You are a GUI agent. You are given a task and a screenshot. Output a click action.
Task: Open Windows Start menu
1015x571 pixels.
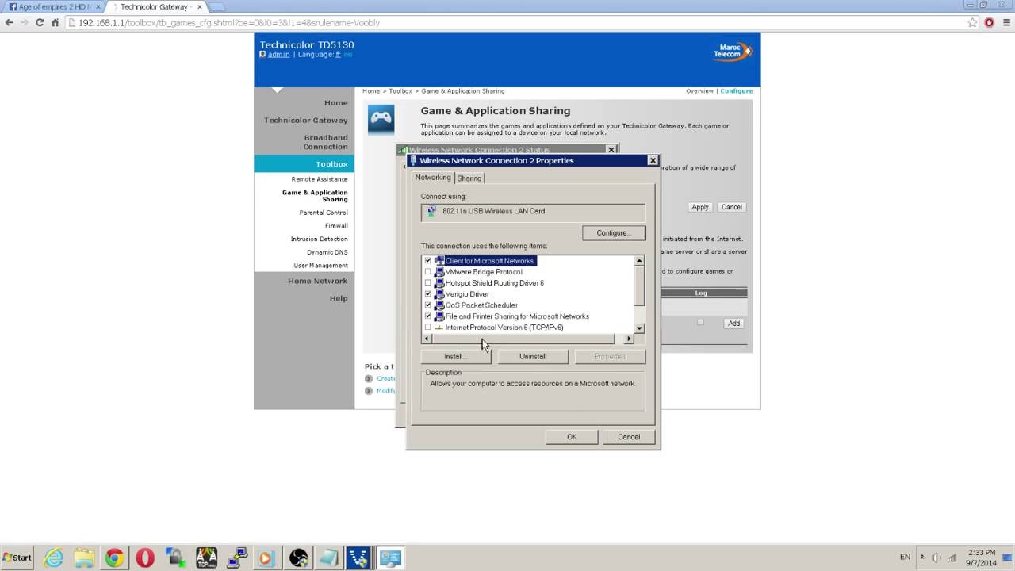(17, 558)
